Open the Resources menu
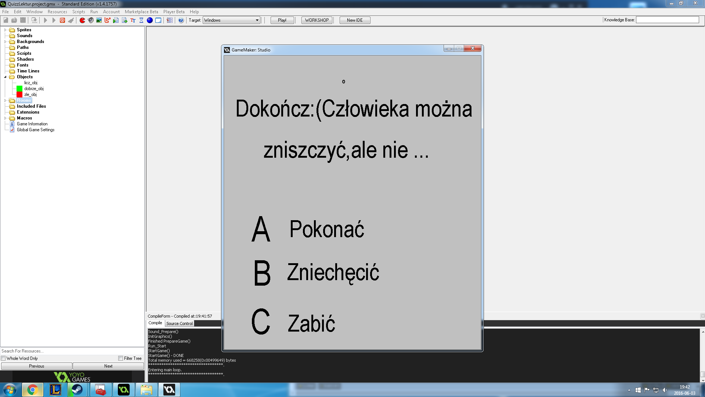The height and width of the screenshot is (397, 705). 57,12
